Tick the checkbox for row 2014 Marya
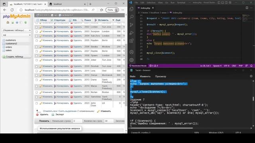The height and width of the screenshot is (143, 255). (37, 86)
